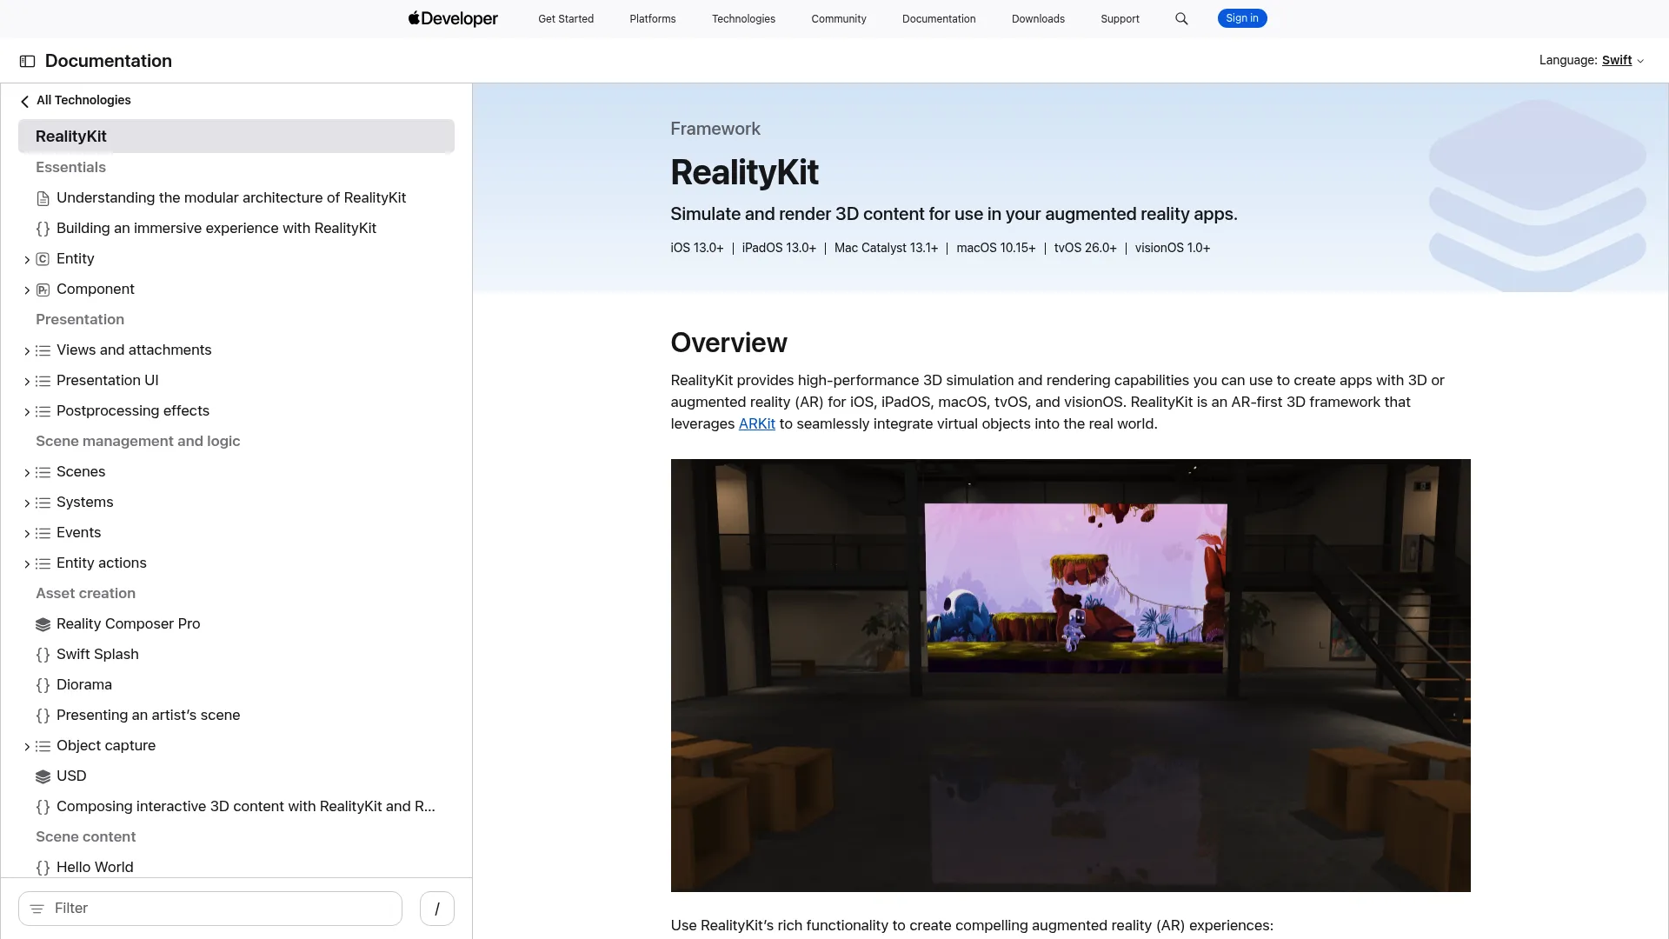Viewport: 1669px width, 939px height.
Task: Click the braces icon beside Swift Splash
Action: tap(43, 655)
